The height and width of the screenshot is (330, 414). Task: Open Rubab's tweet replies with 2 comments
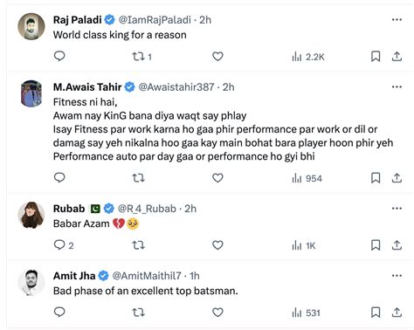tap(64, 245)
